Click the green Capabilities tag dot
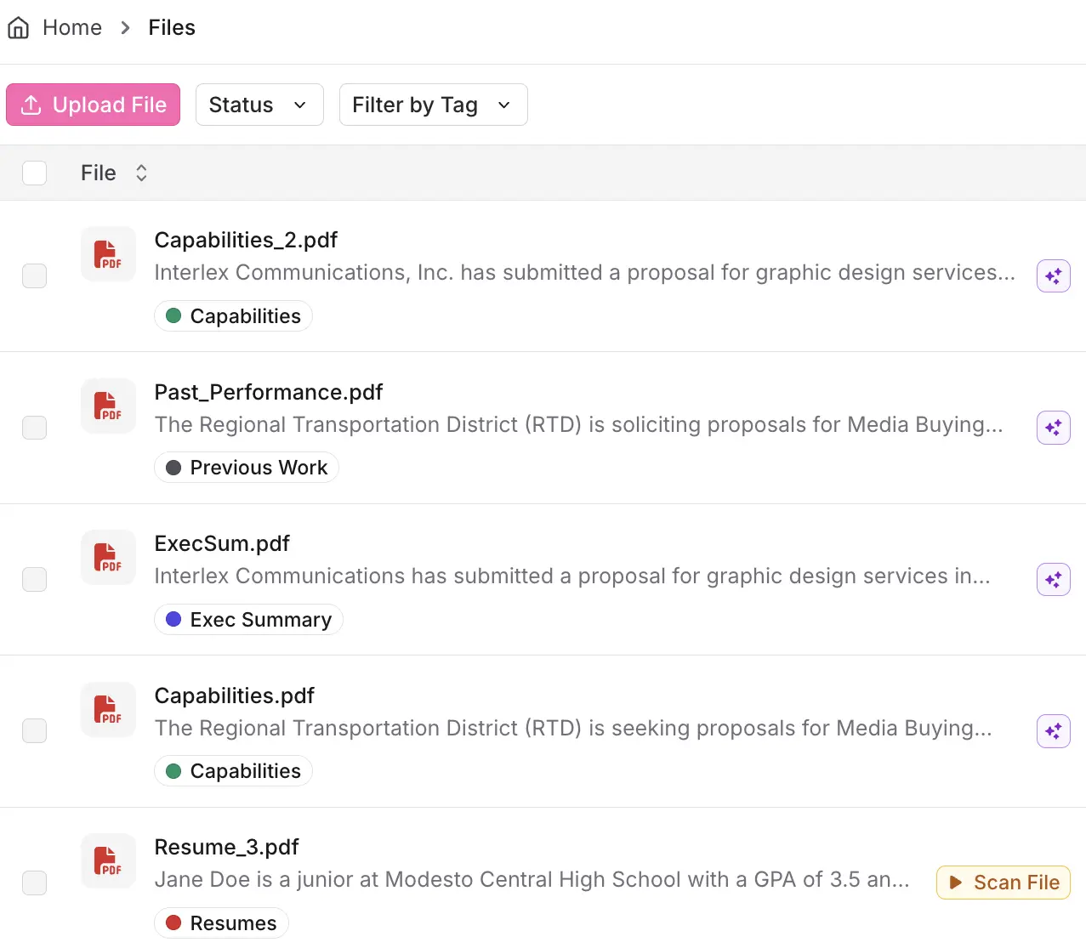 174,315
